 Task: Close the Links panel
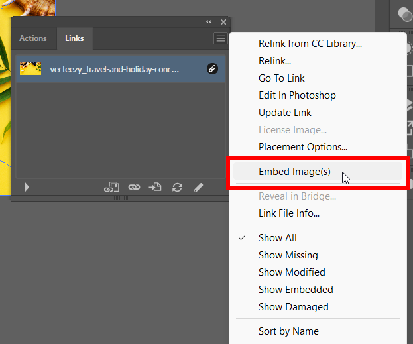[223, 22]
